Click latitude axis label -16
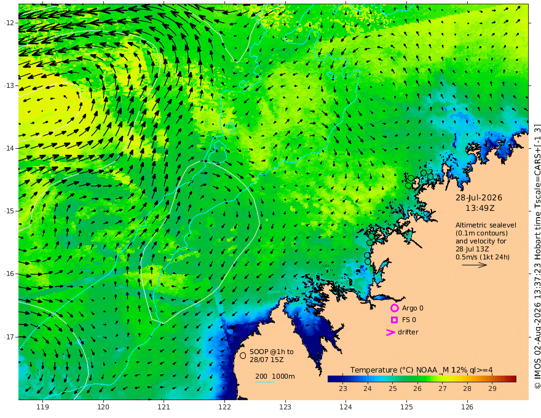This screenshot has height=418, width=541. click(9, 274)
